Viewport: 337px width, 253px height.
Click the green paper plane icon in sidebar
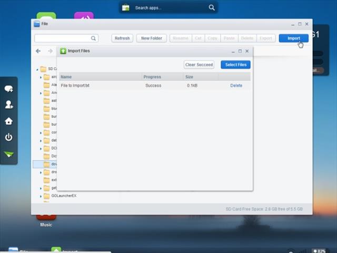(9, 154)
